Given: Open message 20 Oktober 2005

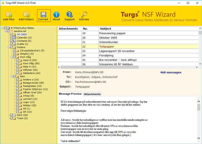Looking at the screenshot, I should click(x=128, y=38).
